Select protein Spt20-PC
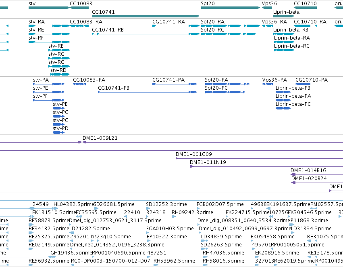Screen dimensions: 343x267 pyautogui.click(x=225, y=92)
